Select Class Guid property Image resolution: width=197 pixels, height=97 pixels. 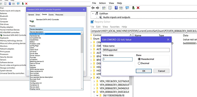(x=34, y=50)
